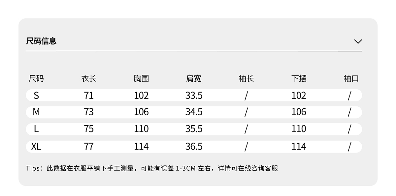Click the 肩宽 value 36.5 for size XL
This screenshot has height=196, width=396.
194,147
